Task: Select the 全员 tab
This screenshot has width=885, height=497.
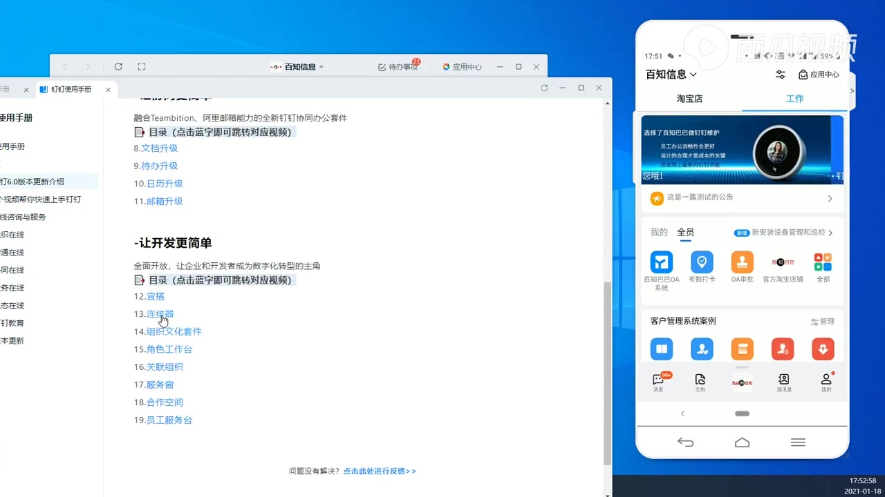Action: (686, 232)
